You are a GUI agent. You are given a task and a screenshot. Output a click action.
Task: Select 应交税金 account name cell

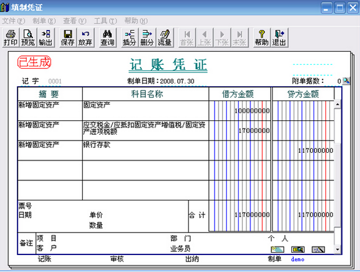click(x=145, y=131)
